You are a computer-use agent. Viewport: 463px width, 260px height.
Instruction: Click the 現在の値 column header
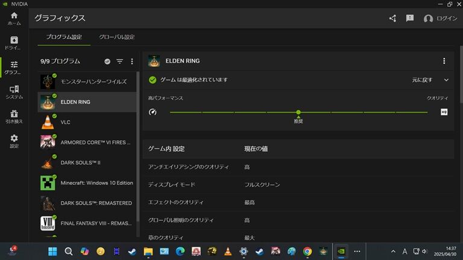[x=256, y=149]
